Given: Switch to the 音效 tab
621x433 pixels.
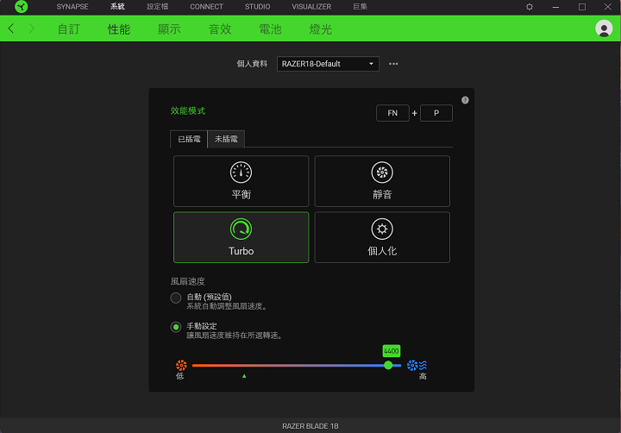Looking at the screenshot, I should (220, 29).
